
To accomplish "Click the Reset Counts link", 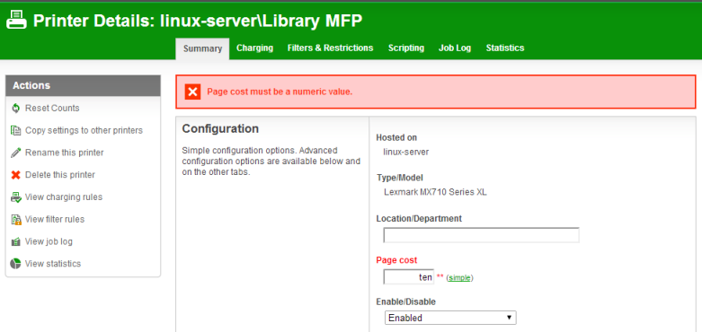I will pos(52,109).
